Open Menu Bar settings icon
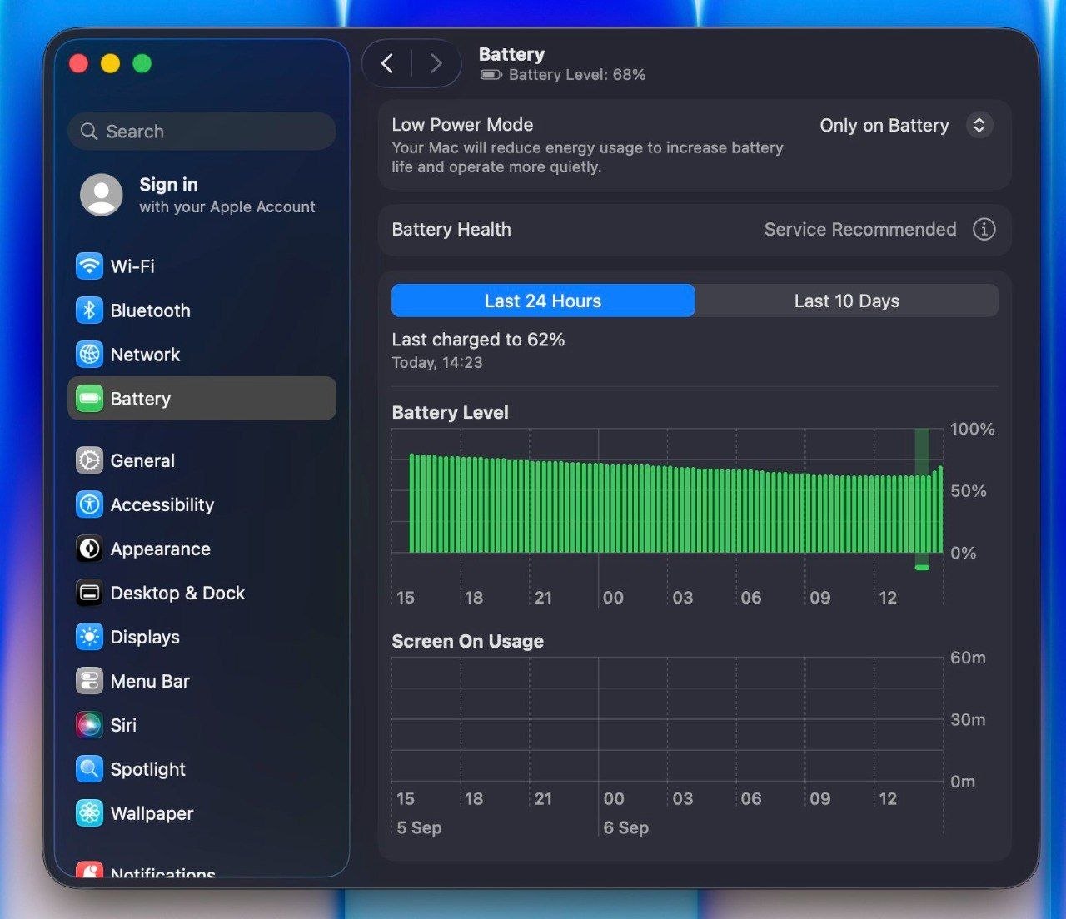 pyautogui.click(x=89, y=681)
